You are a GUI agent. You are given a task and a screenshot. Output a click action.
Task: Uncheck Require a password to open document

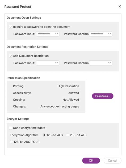[x=10, y=27]
